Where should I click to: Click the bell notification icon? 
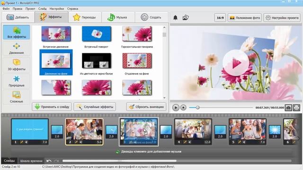pos(175,18)
